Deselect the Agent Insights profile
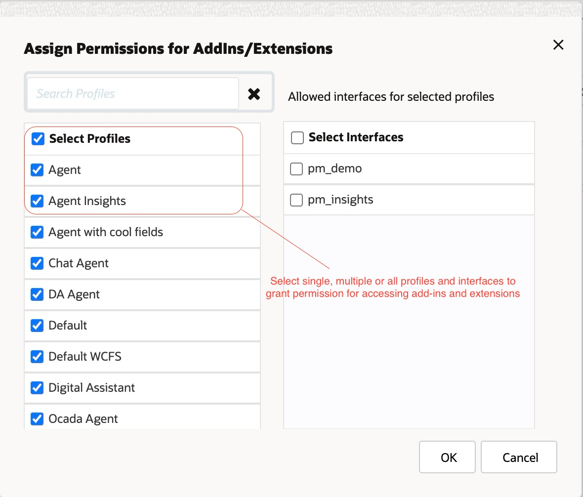Viewport: 583px width, 497px height. [38, 201]
